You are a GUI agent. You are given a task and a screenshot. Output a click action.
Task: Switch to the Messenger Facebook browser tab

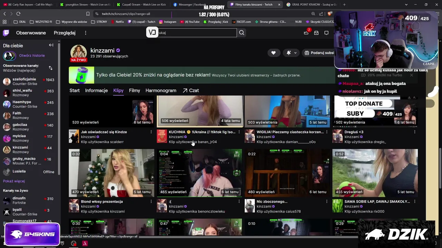[190, 4]
